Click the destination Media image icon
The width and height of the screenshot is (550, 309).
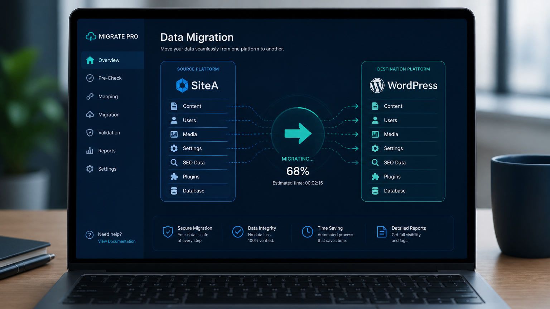[375, 134]
